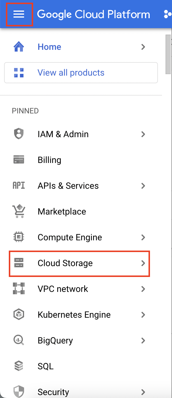This screenshot has width=172, height=398.
Task: Click the SQL stacked layers icon
Action: [x=19, y=366]
